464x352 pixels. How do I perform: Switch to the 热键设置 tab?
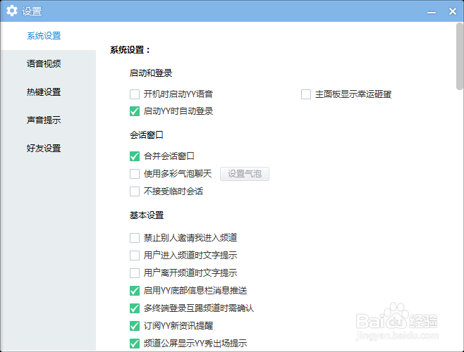point(44,92)
